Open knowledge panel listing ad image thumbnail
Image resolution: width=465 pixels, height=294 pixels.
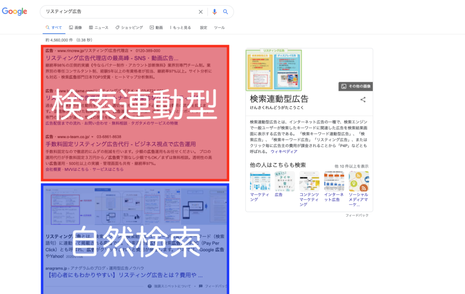274,70
